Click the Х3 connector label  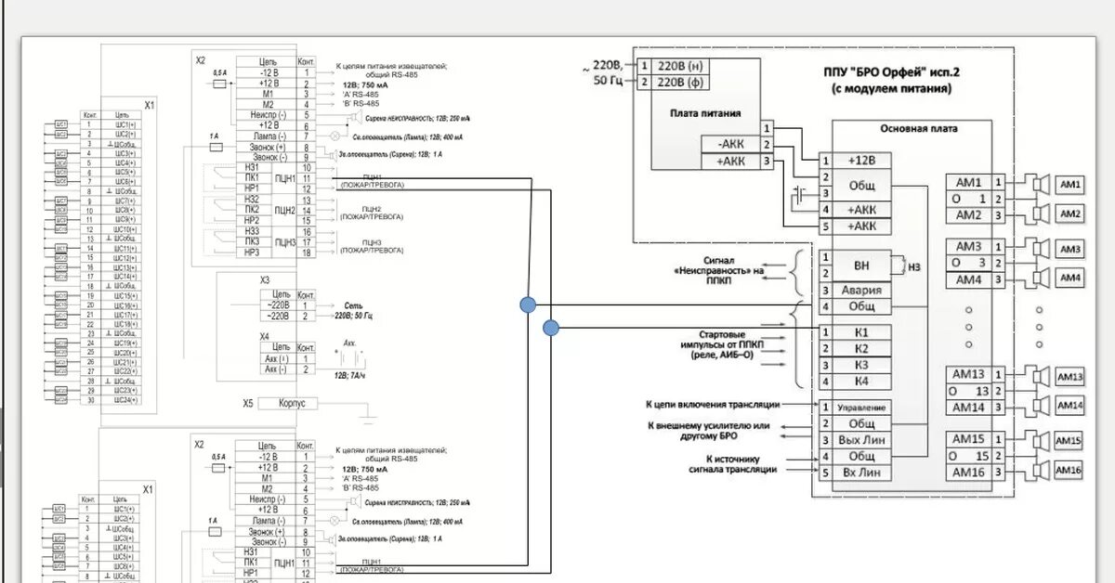265,279
